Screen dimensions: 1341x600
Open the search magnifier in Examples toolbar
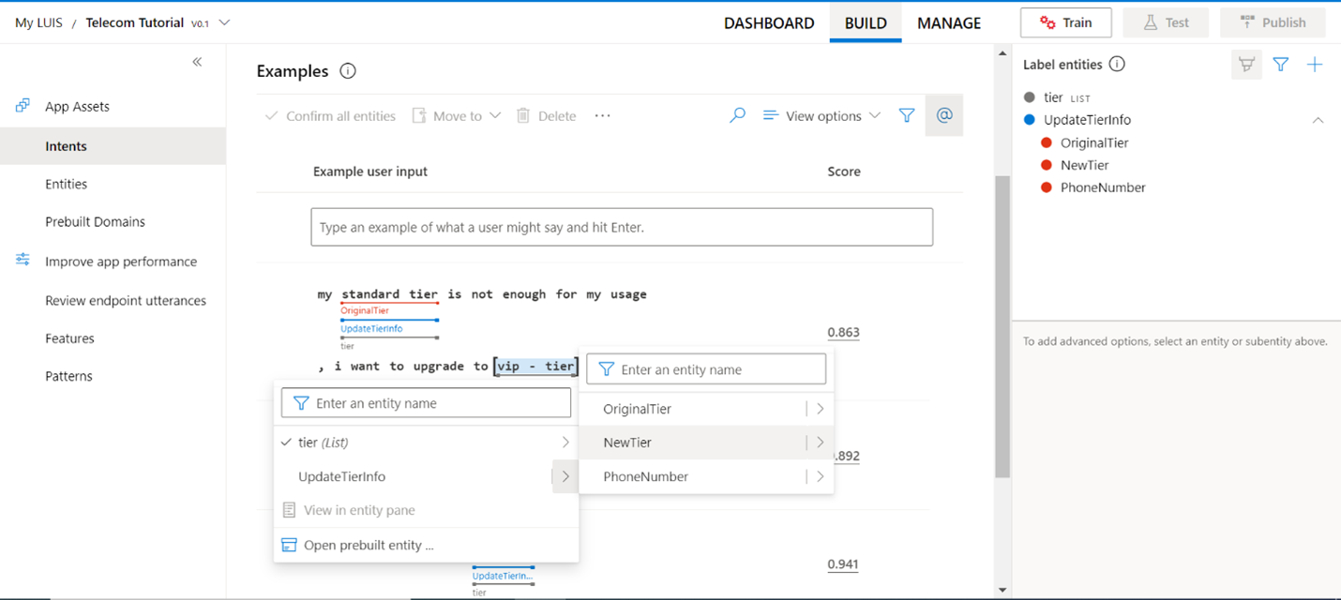738,115
